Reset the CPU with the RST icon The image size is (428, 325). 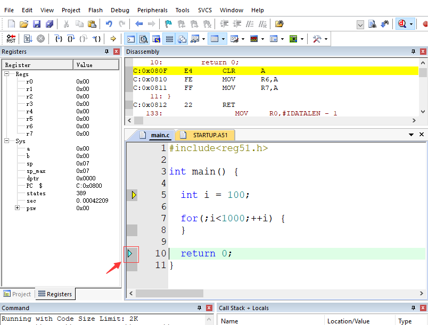click(x=11, y=39)
